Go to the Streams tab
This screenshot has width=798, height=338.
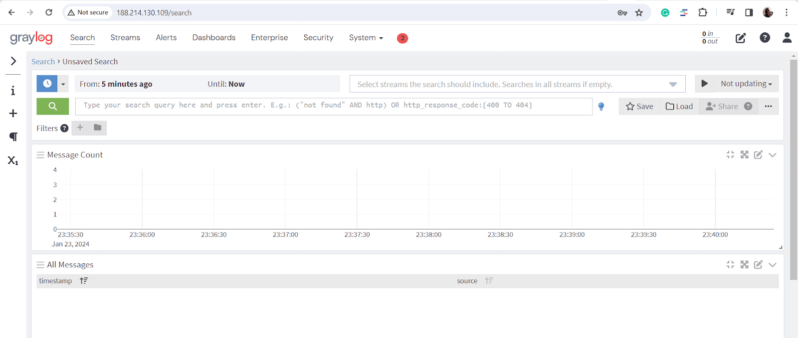coord(125,38)
